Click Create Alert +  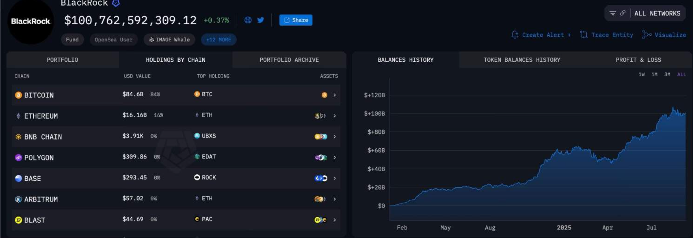coord(541,35)
